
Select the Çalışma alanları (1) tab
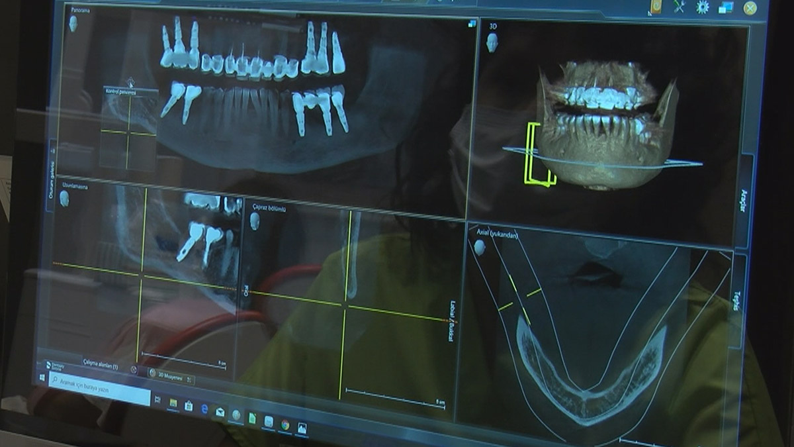click(x=99, y=365)
